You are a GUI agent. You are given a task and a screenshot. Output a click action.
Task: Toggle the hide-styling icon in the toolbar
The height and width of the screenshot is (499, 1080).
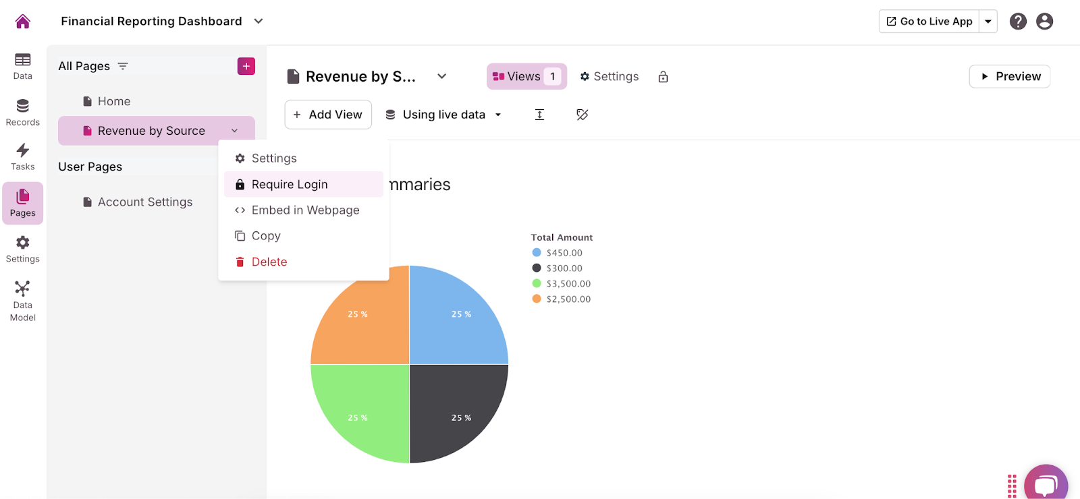(x=583, y=115)
